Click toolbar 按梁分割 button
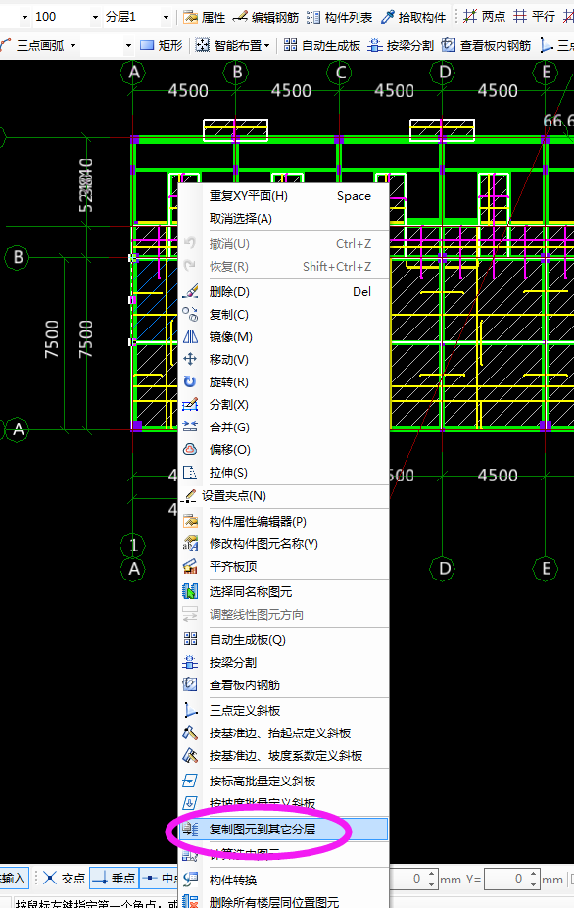The height and width of the screenshot is (908, 574). 401,45
